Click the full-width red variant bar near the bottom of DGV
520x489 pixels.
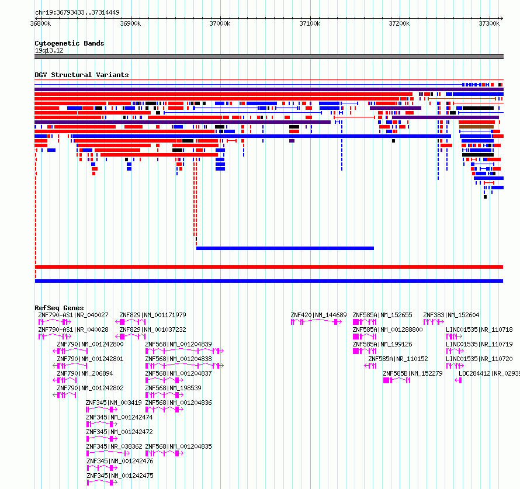(269, 267)
